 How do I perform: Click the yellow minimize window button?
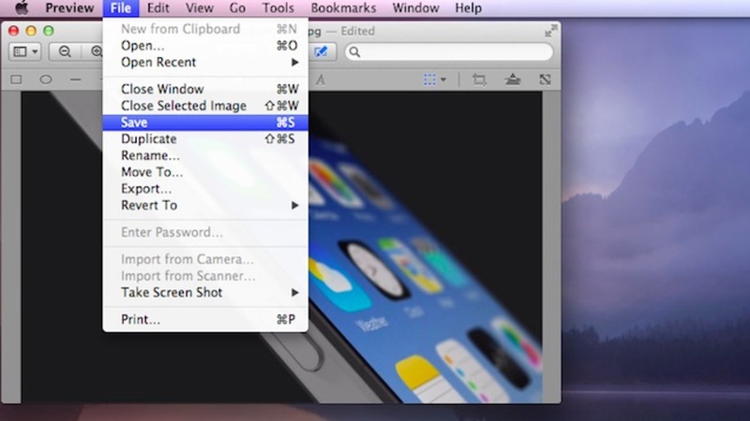[31, 31]
